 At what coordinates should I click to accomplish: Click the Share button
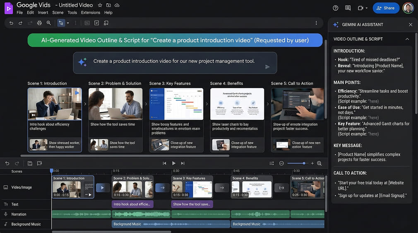click(x=386, y=8)
